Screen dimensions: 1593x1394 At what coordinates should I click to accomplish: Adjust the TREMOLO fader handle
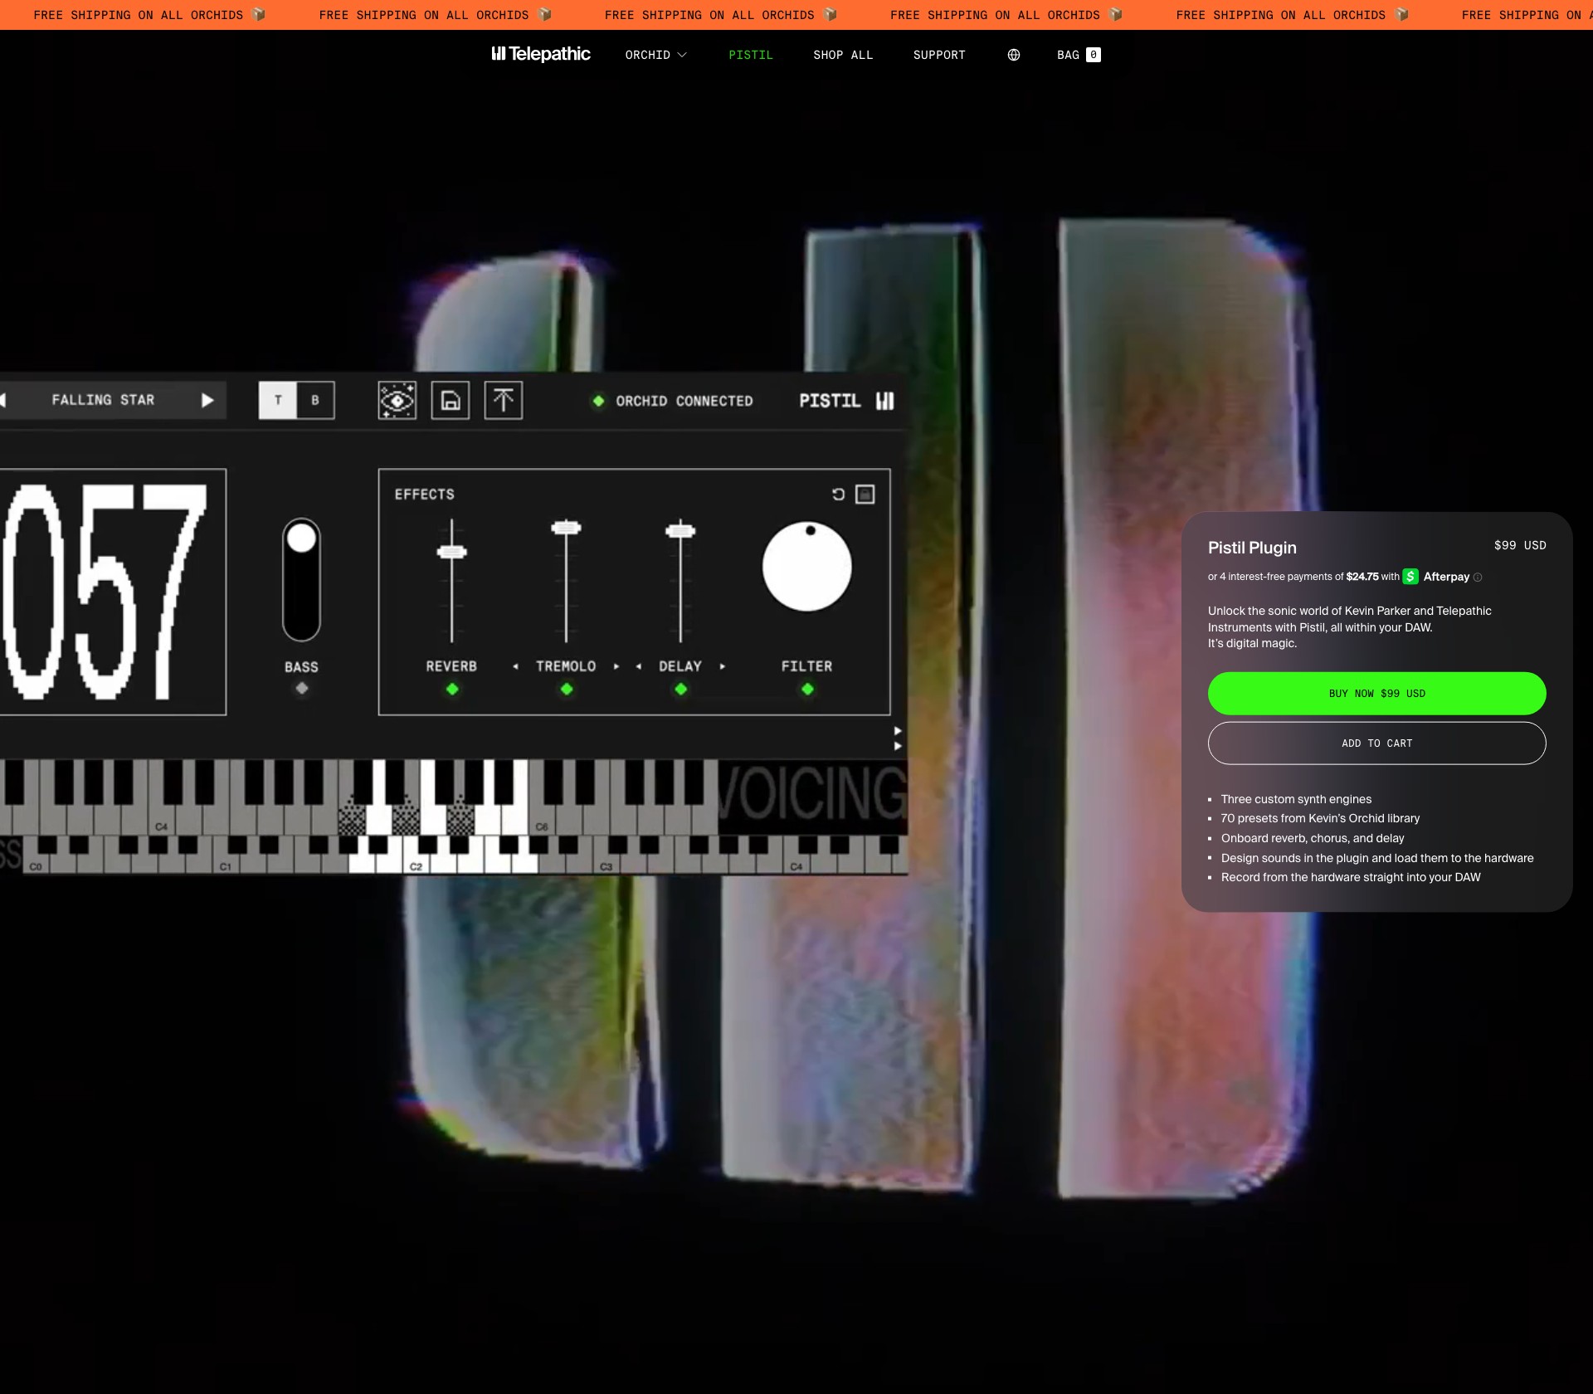coord(566,527)
